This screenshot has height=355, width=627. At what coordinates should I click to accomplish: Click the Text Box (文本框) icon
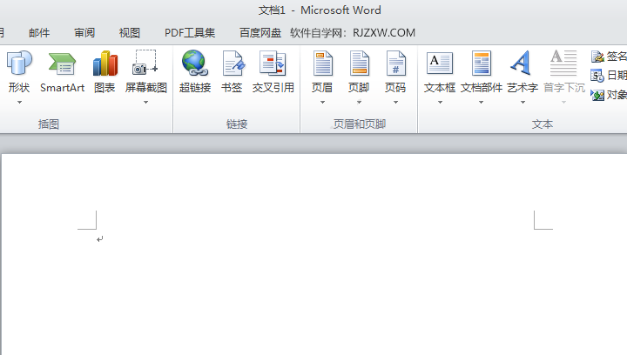click(440, 64)
